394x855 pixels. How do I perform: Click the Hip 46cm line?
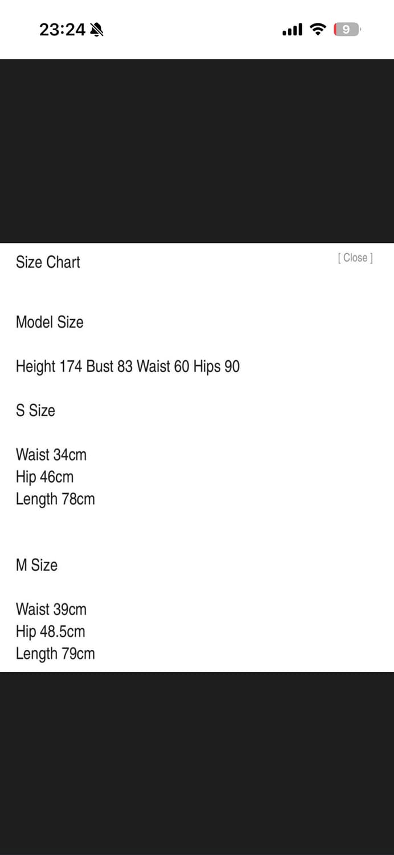pyautogui.click(x=44, y=477)
